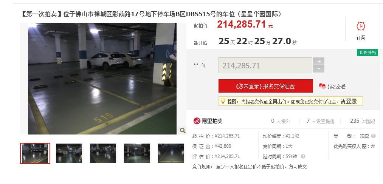The width and height of the screenshot is (383, 184).
Task: Open the 登录 login link
Action: click(x=351, y=101)
